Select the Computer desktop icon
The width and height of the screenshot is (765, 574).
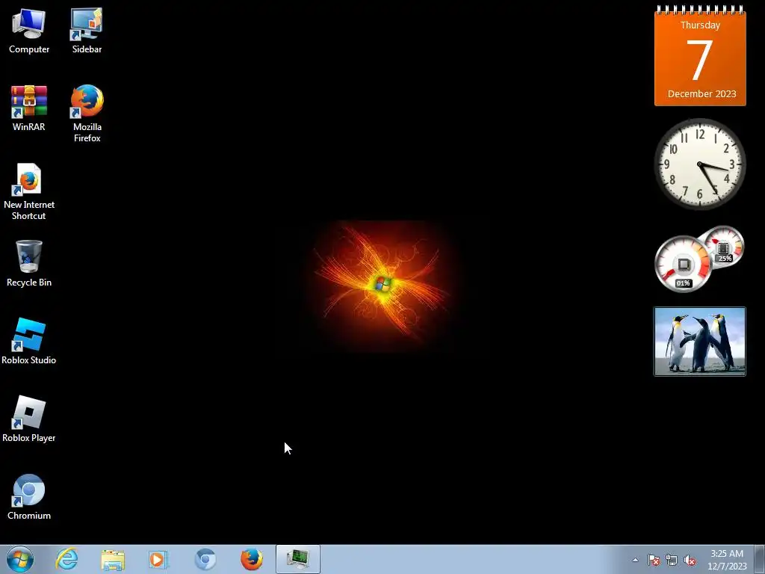[29, 31]
